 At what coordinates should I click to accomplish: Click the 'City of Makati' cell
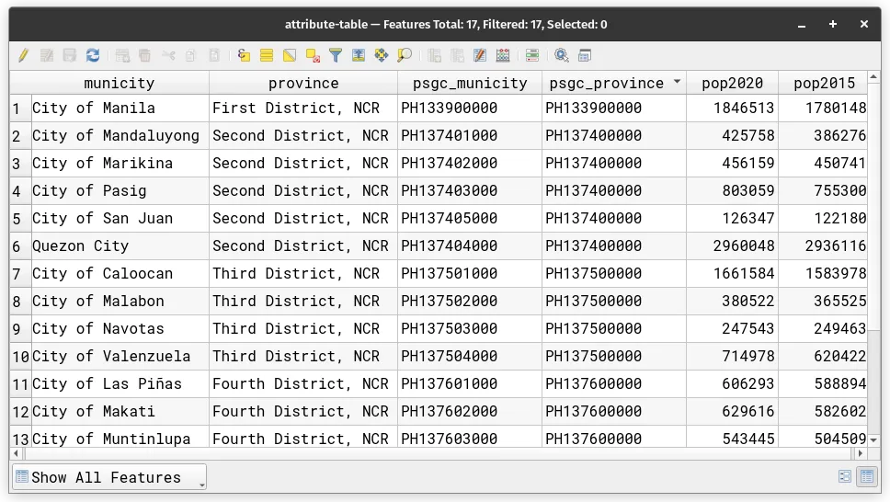120,412
